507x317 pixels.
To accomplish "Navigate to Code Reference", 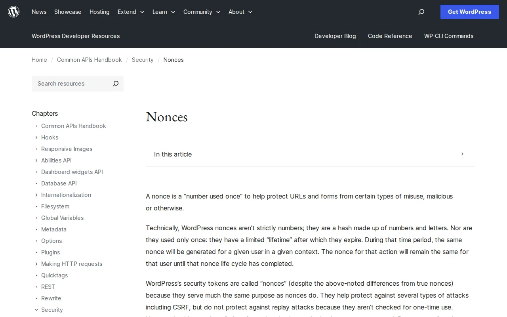I will [390, 36].
